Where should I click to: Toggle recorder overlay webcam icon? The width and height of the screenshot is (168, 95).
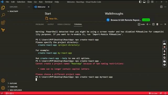coord(164,58)
